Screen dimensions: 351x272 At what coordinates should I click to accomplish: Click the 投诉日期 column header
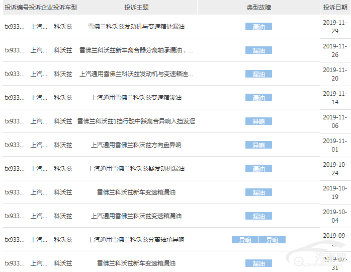pyautogui.click(x=335, y=8)
